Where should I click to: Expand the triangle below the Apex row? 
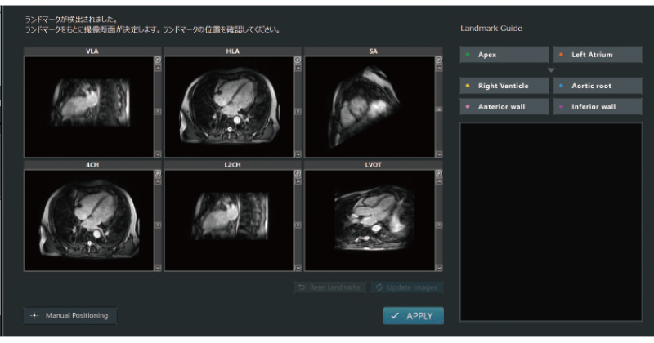click(550, 70)
